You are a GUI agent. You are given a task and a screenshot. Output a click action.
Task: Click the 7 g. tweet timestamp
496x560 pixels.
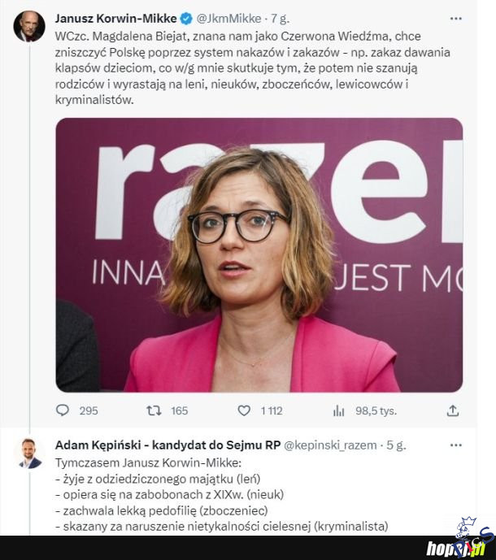[280, 18]
